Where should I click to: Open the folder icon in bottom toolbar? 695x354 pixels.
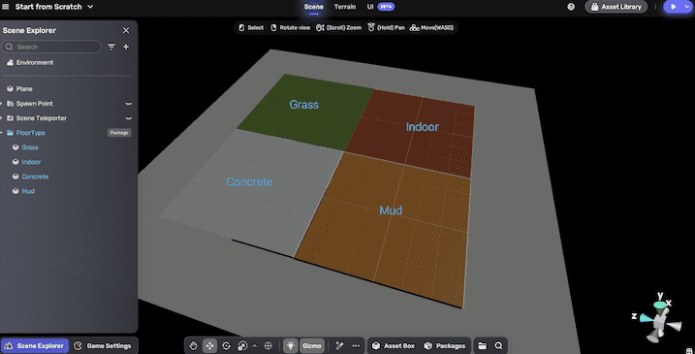click(x=483, y=345)
